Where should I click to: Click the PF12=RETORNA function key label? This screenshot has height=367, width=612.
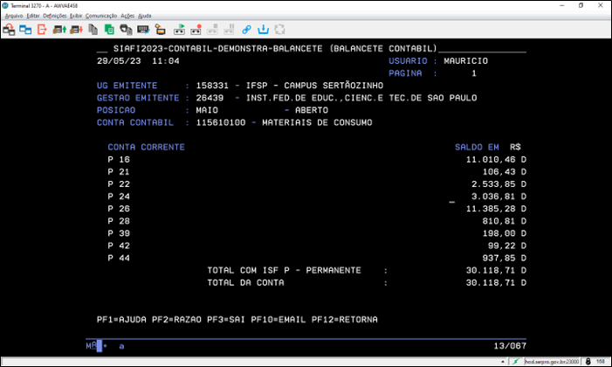tap(345, 320)
